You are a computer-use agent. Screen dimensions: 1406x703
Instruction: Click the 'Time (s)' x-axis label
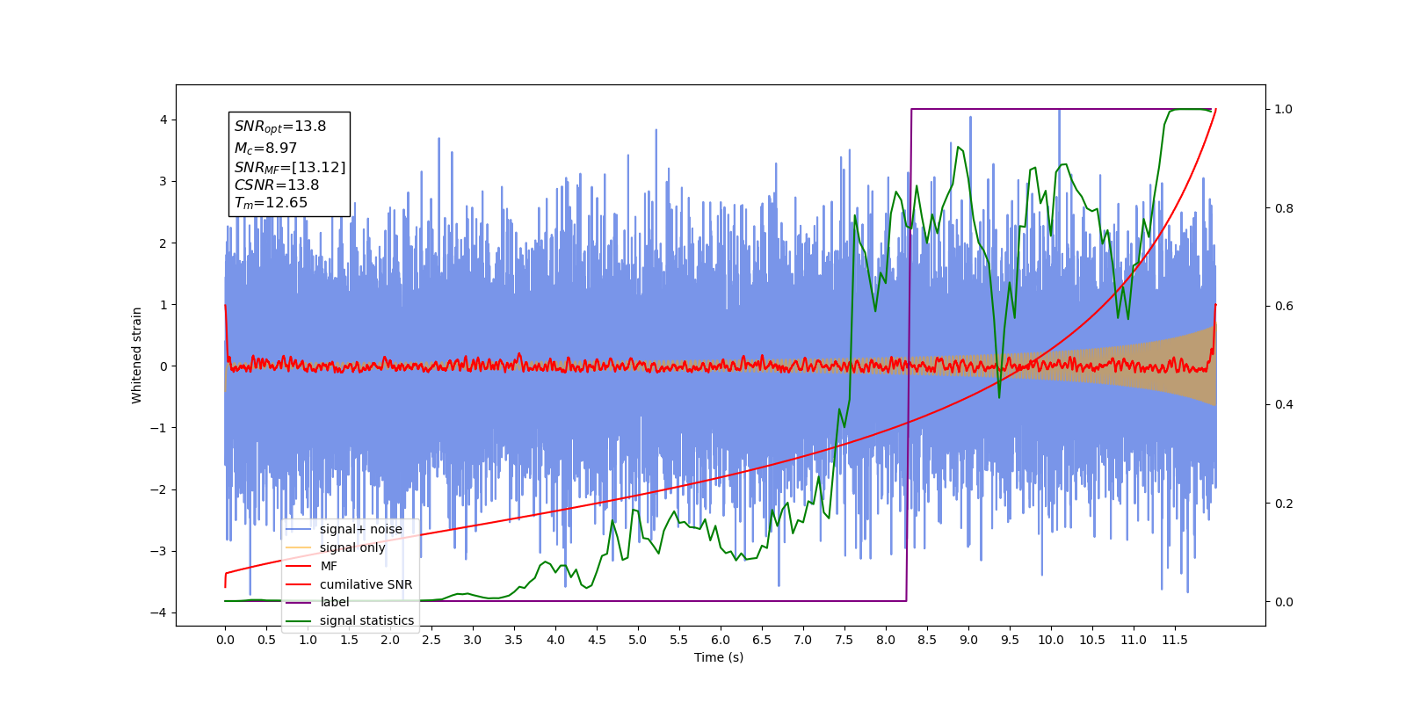click(x=719, y=657)
